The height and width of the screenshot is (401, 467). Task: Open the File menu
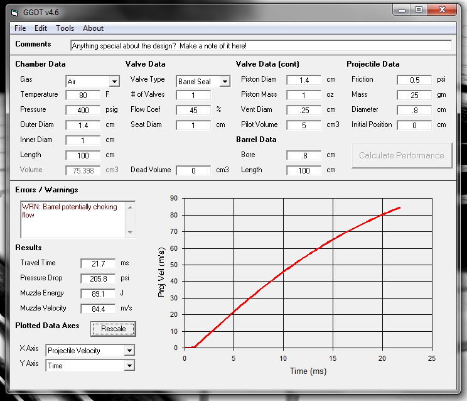point(20,28)
